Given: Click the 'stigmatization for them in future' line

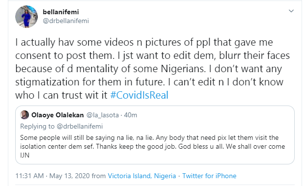Looking at the screenshot, I should pyautogui.click(x=149, y=82).
